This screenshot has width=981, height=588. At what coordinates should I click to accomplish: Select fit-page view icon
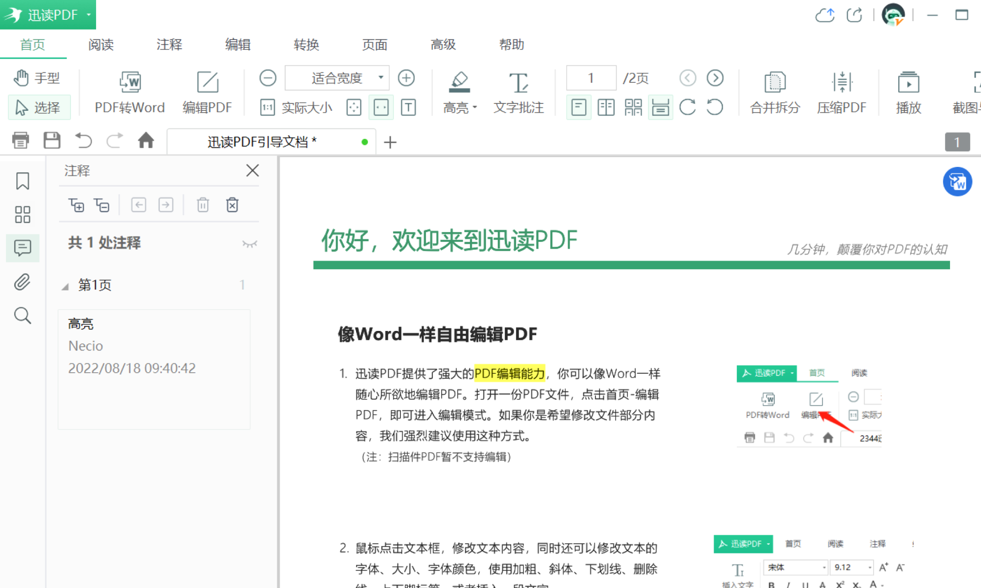tap(354, 107)
